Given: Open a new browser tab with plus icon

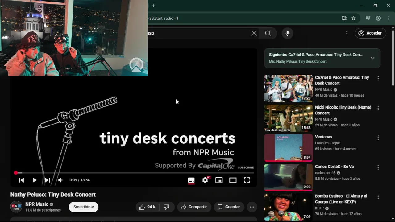Looking at the screenshot, I should (153, 6).
